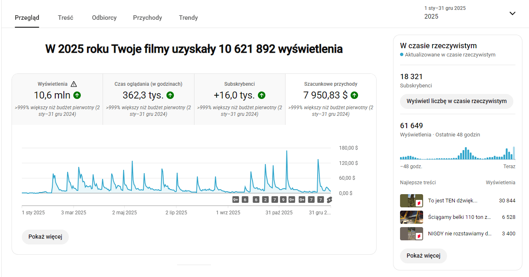This screenshot has height=277, width=529.
Task: Click green arrow next to 7 950,83 $
Action: click(x=354, y=95)
